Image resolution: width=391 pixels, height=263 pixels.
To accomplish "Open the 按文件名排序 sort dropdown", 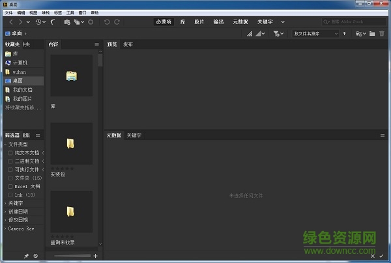I will (x=316, y=33).
